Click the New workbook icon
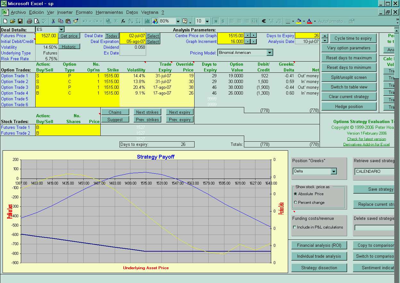This screenshot has height=283, width=400. tap(5, 21)
